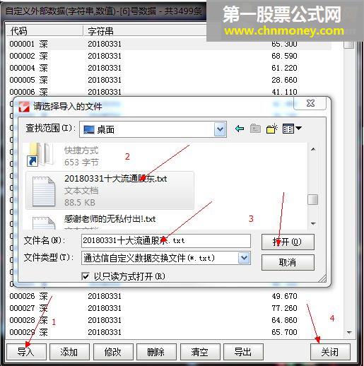The height and width of the screenshot is (366, 364).
Task: Click the value 41.110
Action: (284, 92)
